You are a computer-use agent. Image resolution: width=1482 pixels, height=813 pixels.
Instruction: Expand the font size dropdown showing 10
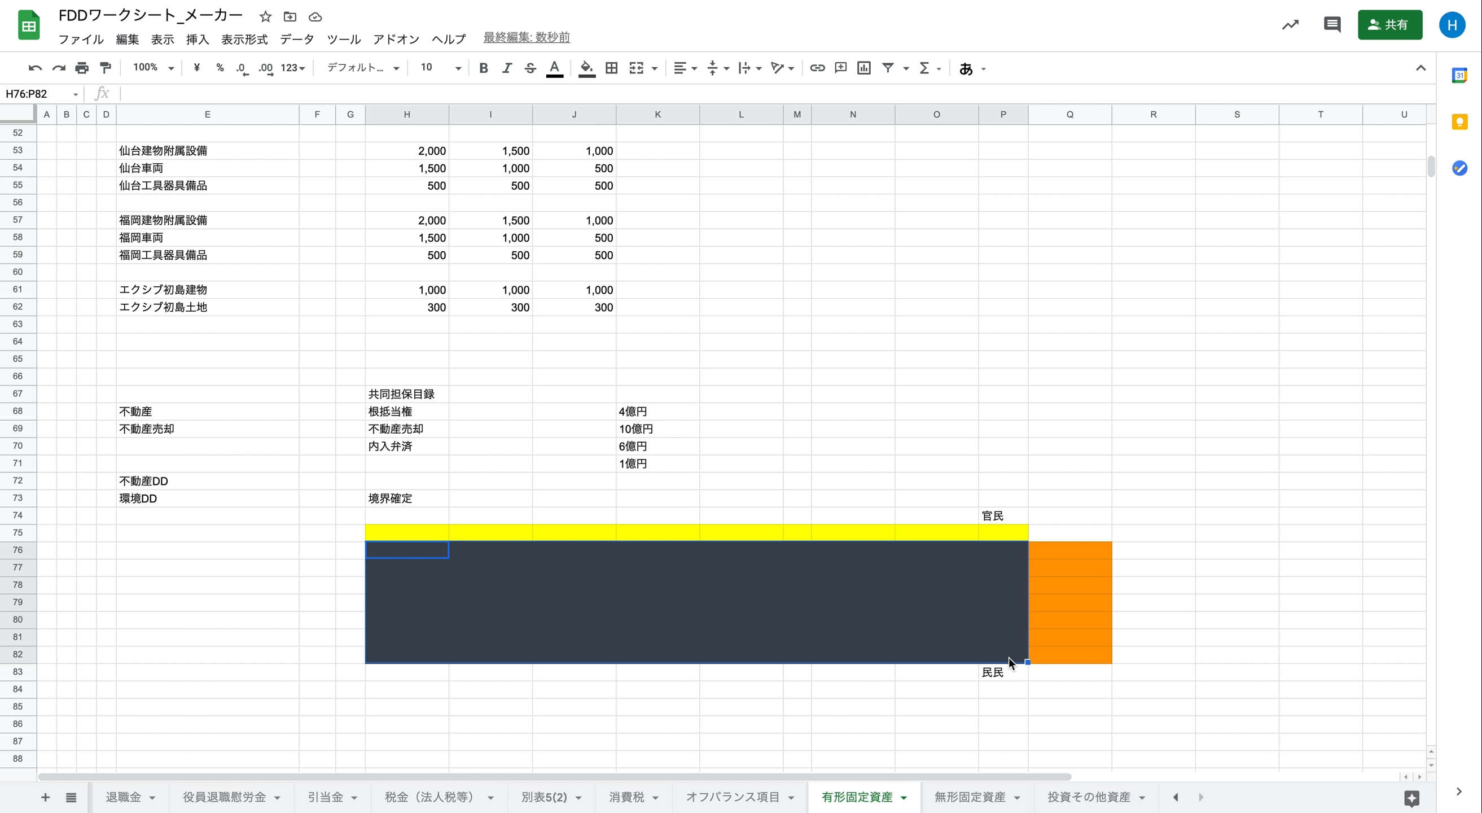click(x=441, y=68)
